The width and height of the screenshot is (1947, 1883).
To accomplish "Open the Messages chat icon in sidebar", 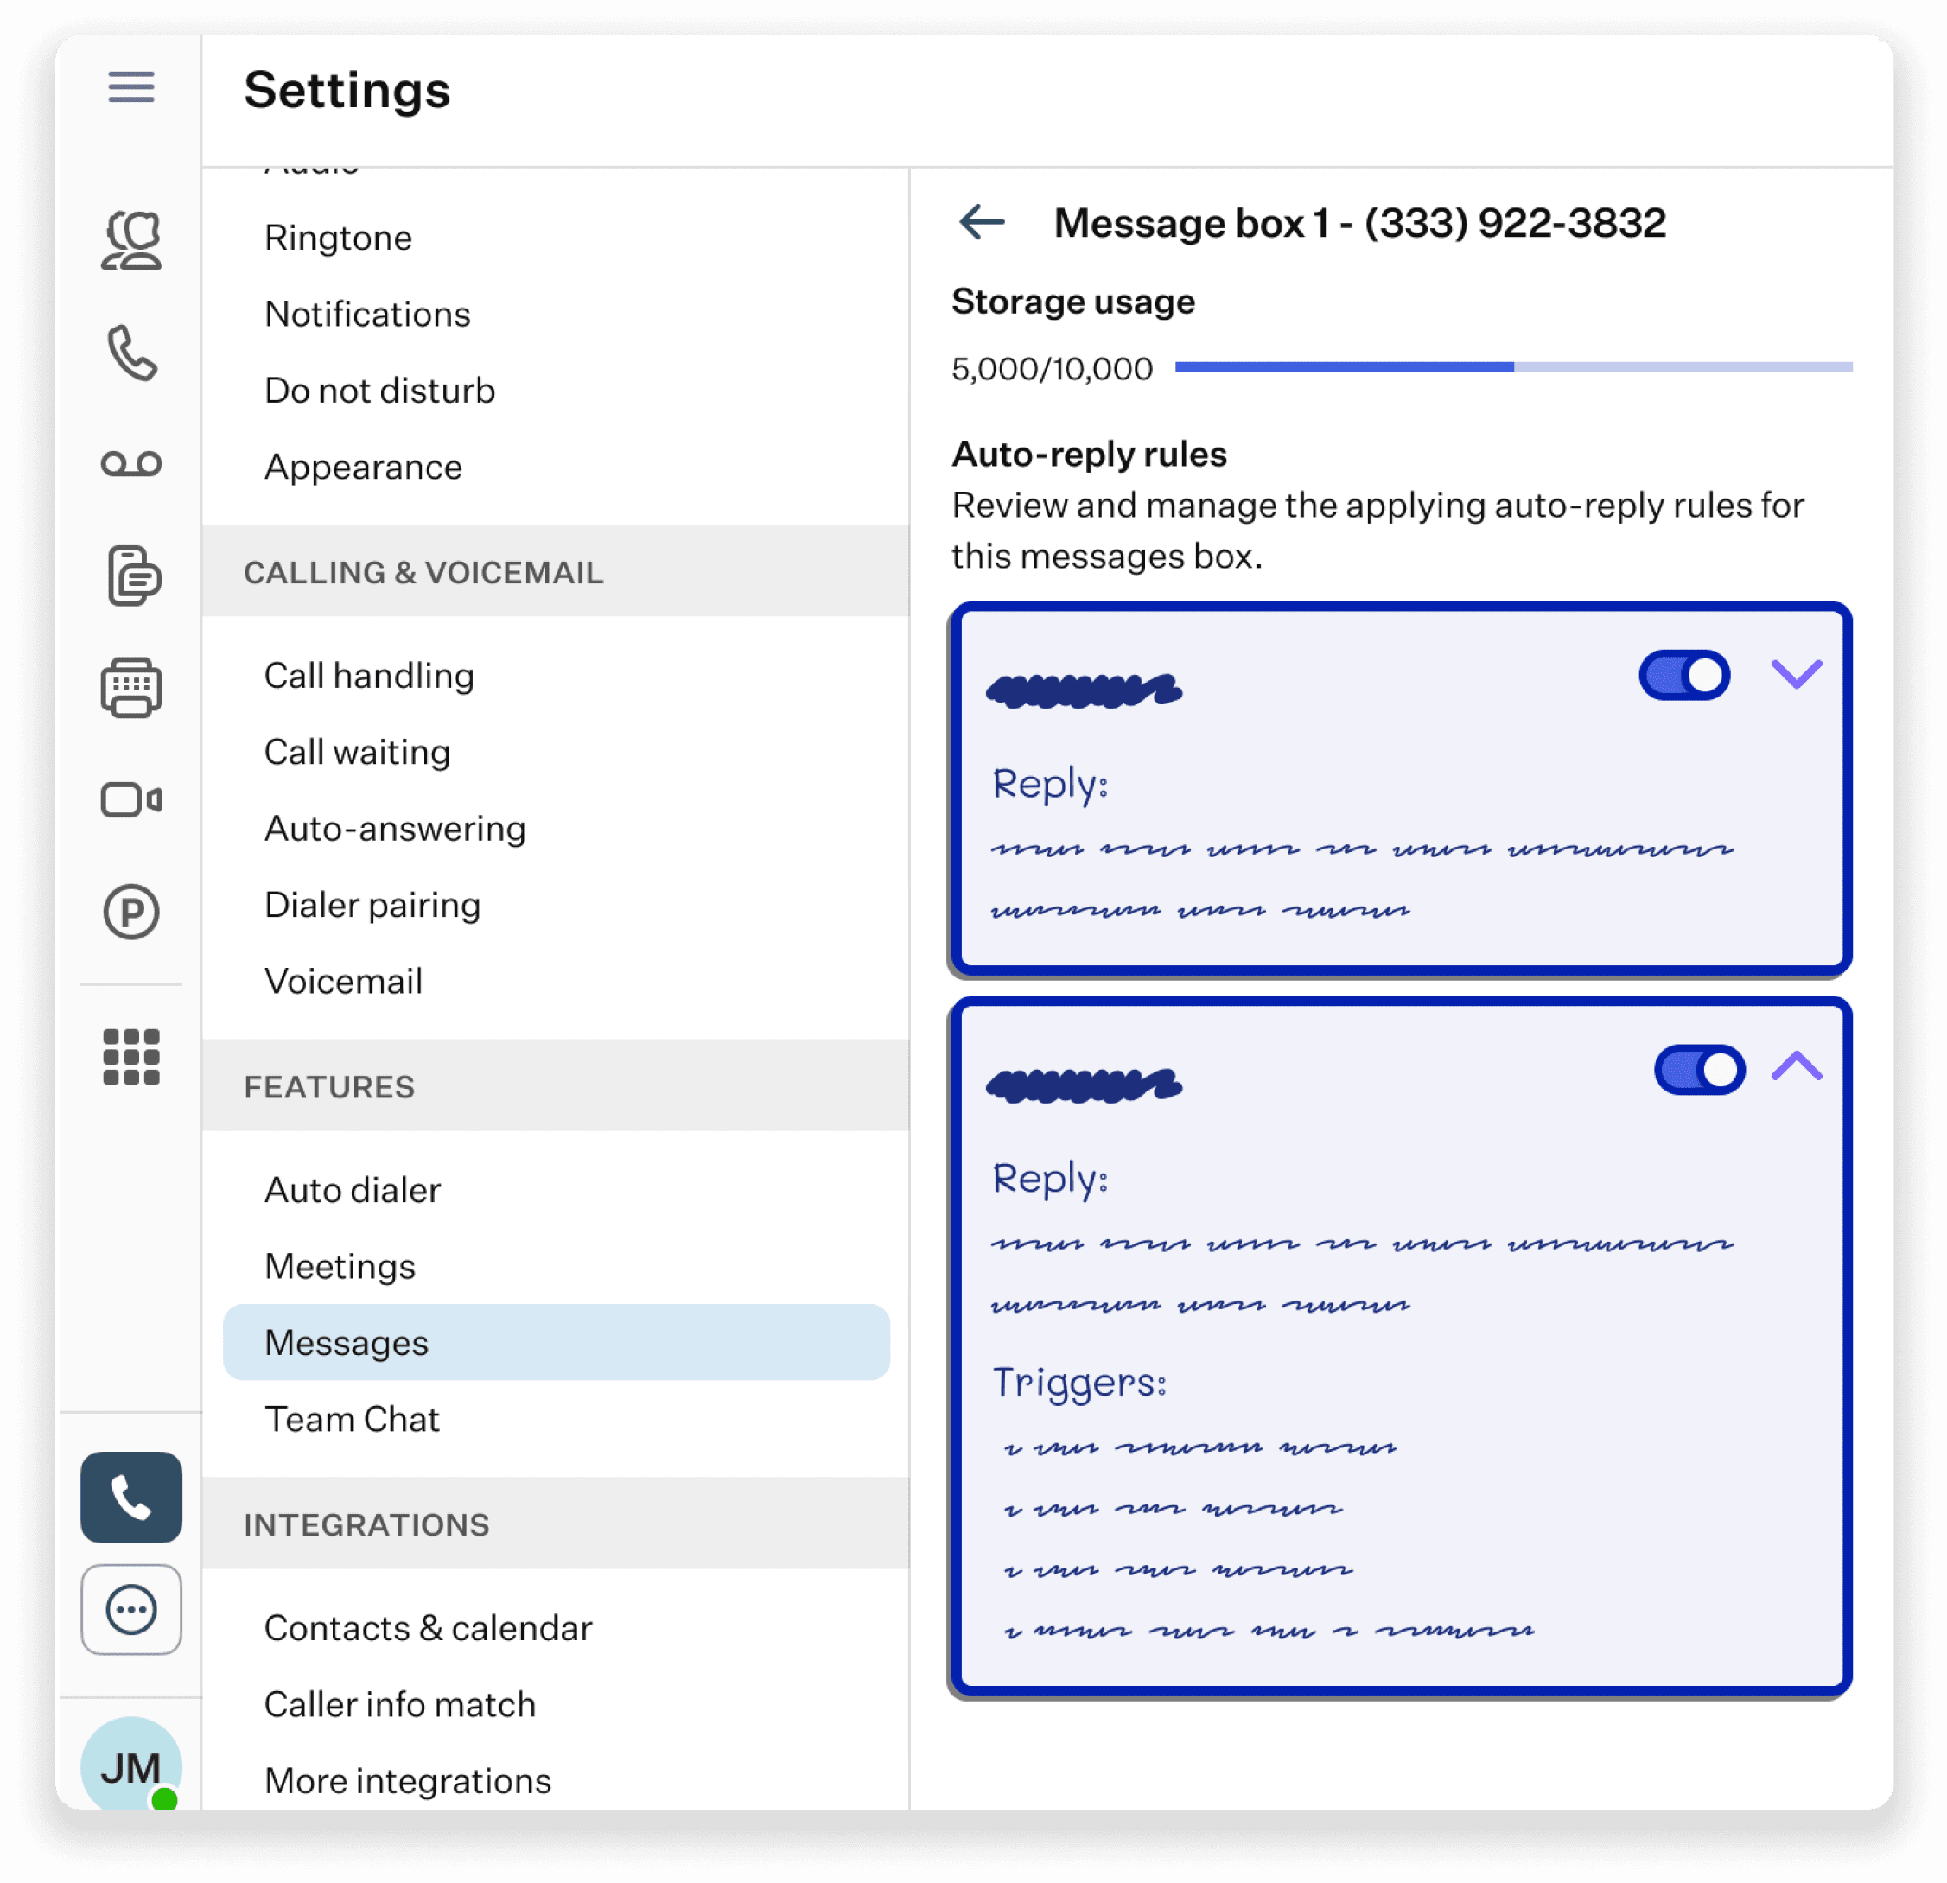I will pos(133,575).
